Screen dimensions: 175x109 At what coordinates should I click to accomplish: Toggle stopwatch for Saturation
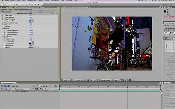click(x=6, y=38)
